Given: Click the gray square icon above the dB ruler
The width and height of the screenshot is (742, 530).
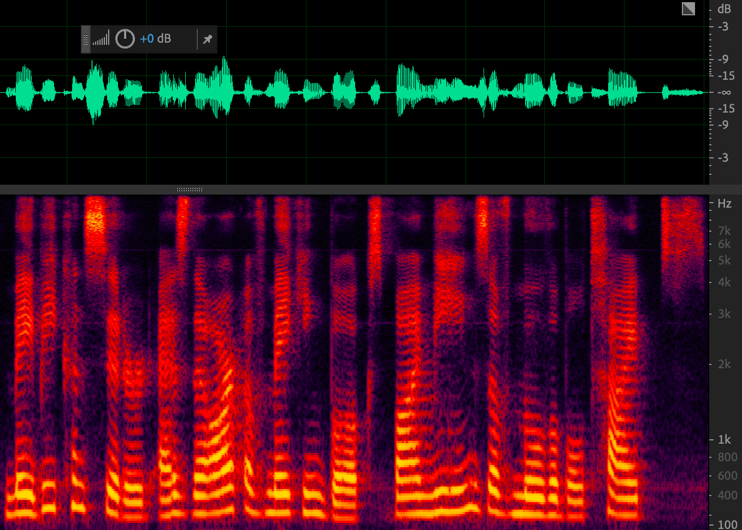Looking at the screenshot, I should tap(688, 9).
